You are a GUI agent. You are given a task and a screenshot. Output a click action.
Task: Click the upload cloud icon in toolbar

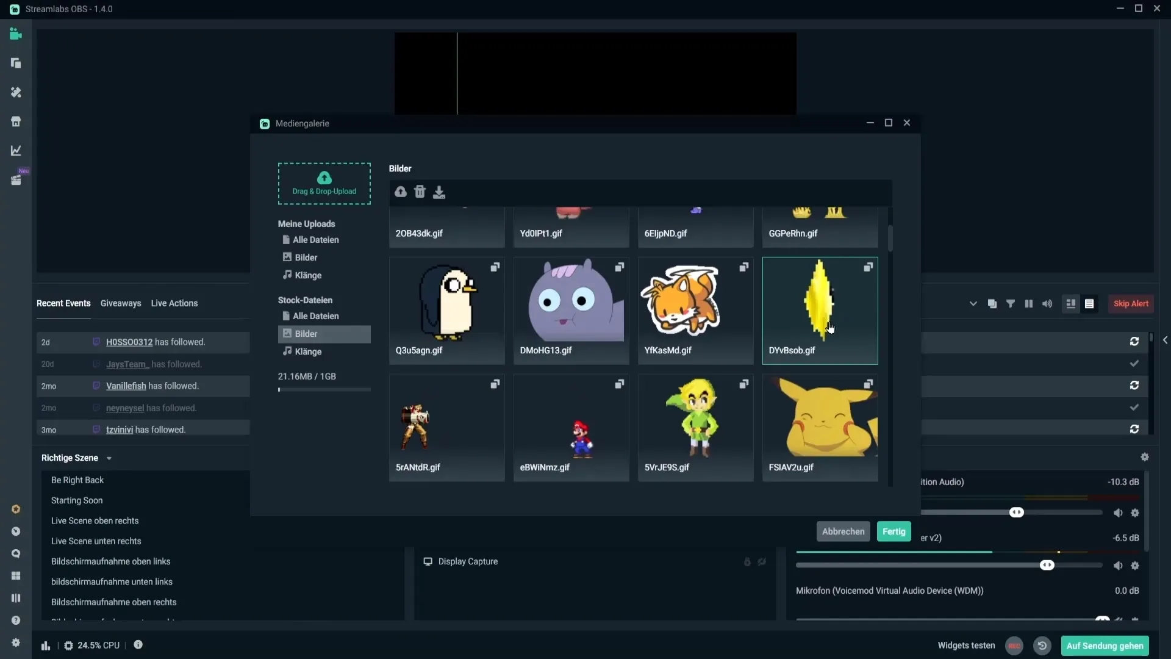(401, 192)
